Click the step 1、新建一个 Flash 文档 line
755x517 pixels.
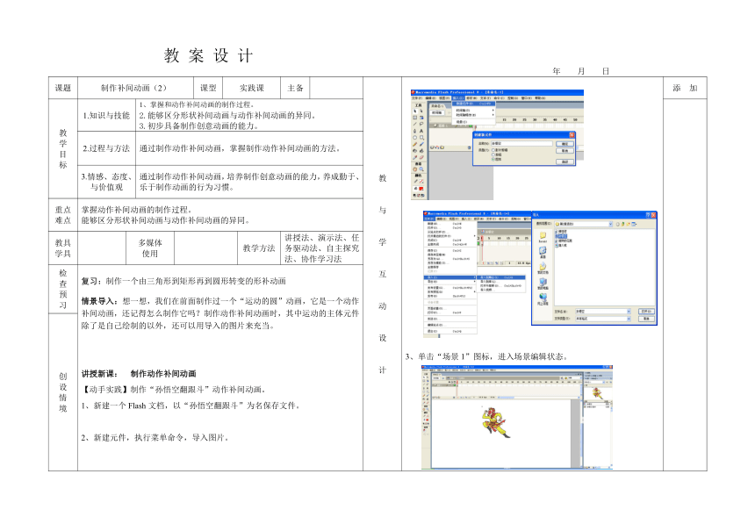[x=191, y=406]
